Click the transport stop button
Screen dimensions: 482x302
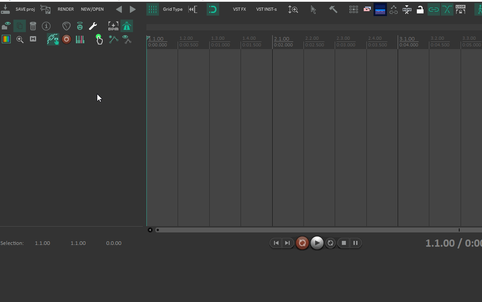[x=344, y=243]
